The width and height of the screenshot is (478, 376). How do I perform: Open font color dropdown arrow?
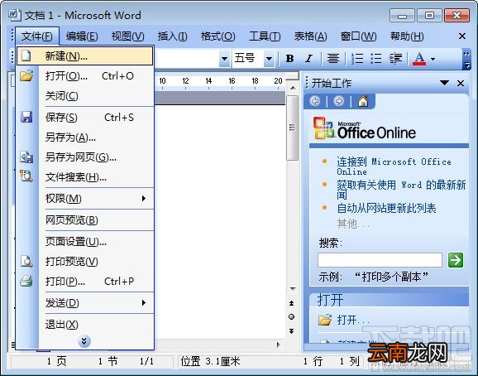tap(433, 59)
